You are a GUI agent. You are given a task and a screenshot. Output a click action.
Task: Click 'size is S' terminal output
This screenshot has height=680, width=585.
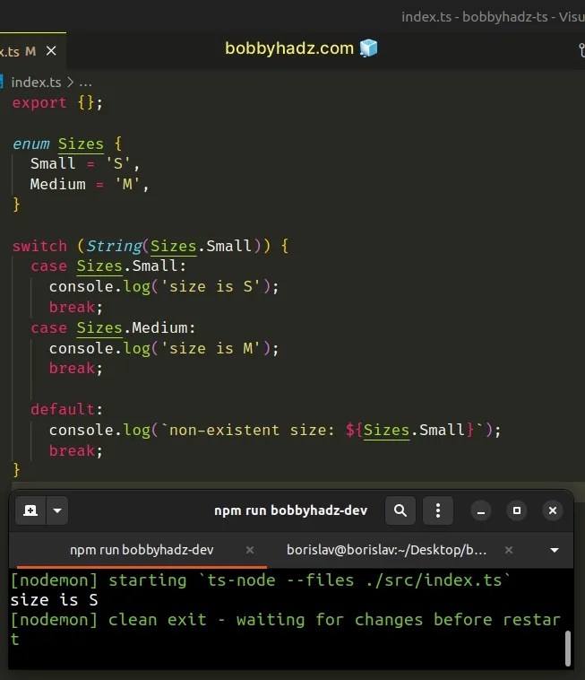54,600
